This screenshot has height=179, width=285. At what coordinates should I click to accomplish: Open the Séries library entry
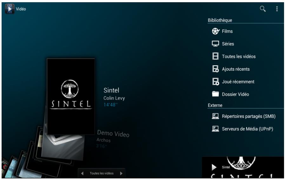click(245, 44)
